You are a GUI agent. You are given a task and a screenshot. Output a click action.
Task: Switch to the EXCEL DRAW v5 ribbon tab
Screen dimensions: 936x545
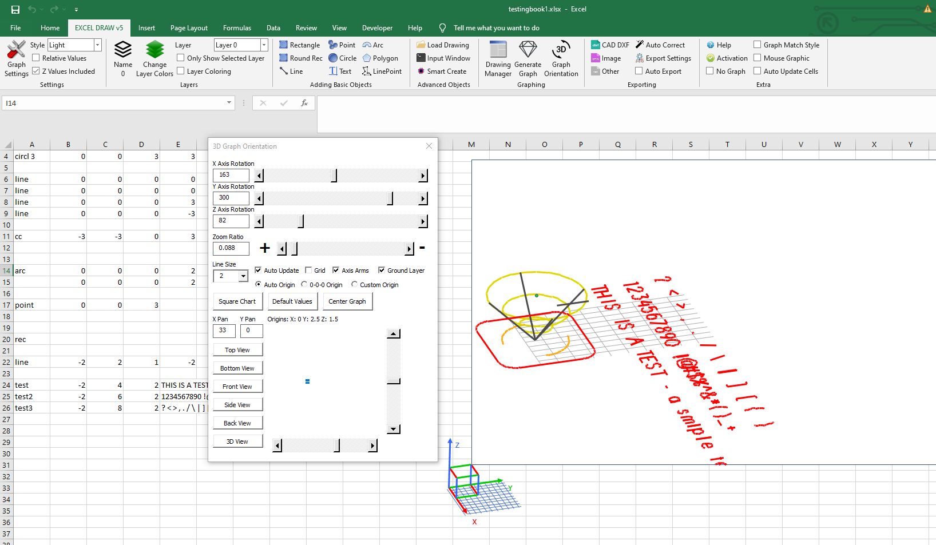[x=98, y=27]
